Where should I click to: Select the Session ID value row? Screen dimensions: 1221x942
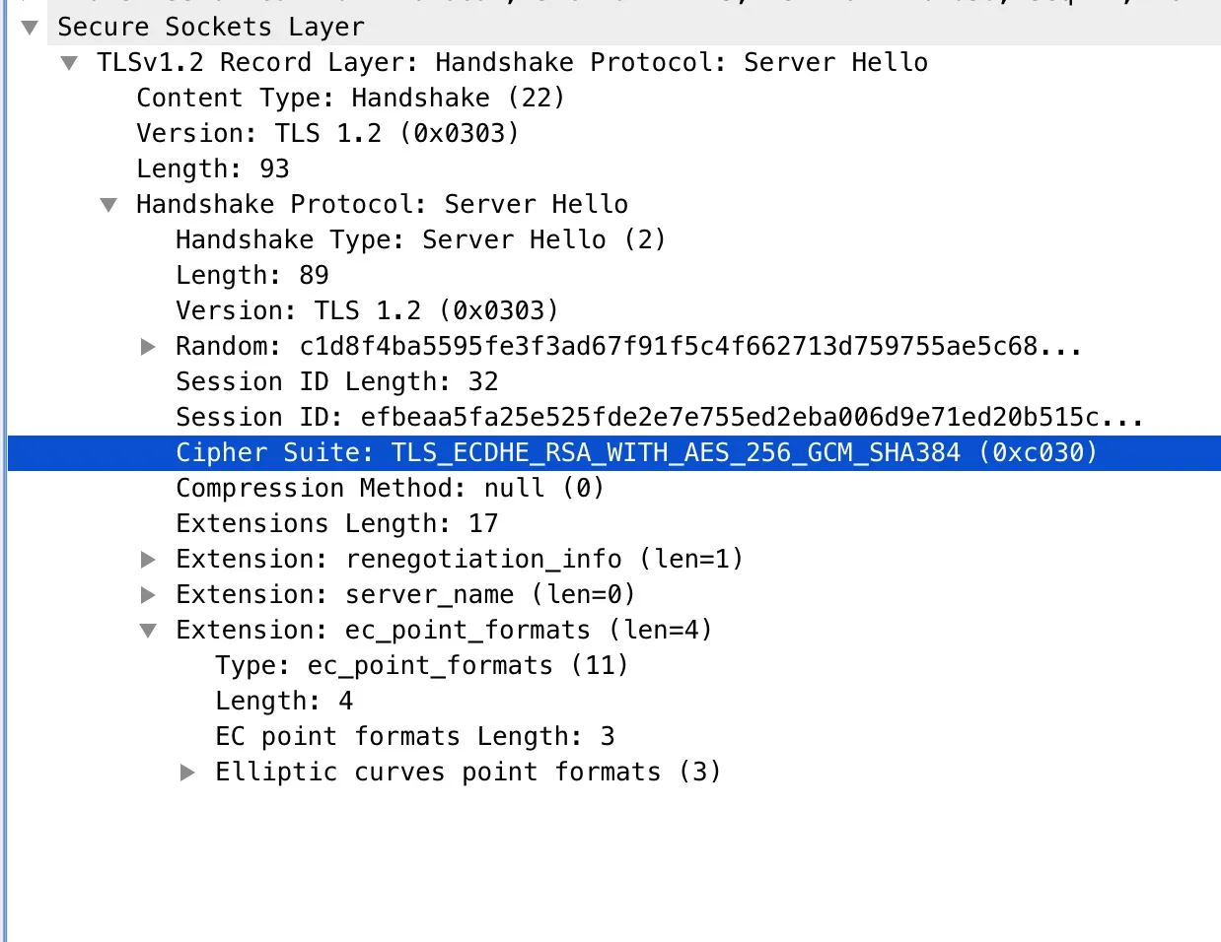(659, 418)
